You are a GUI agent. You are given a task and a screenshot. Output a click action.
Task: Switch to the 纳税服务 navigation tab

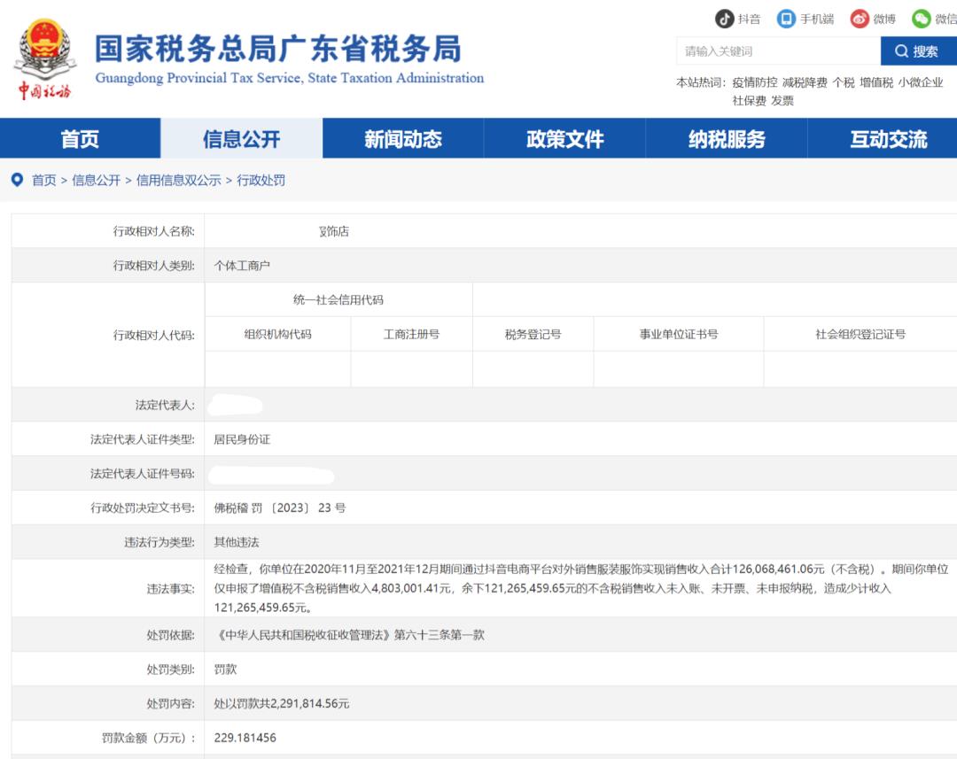tap(727, 139)
